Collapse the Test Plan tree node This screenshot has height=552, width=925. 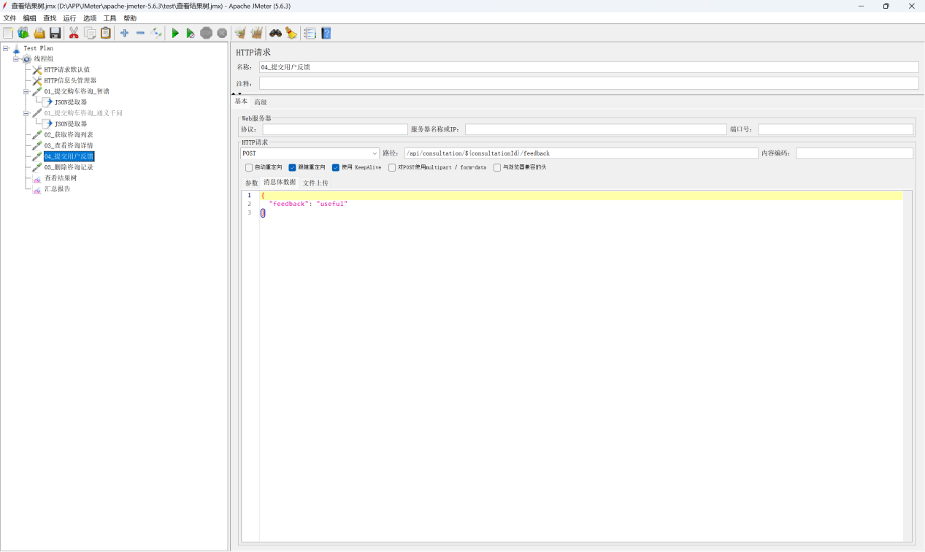coord(6,48)
